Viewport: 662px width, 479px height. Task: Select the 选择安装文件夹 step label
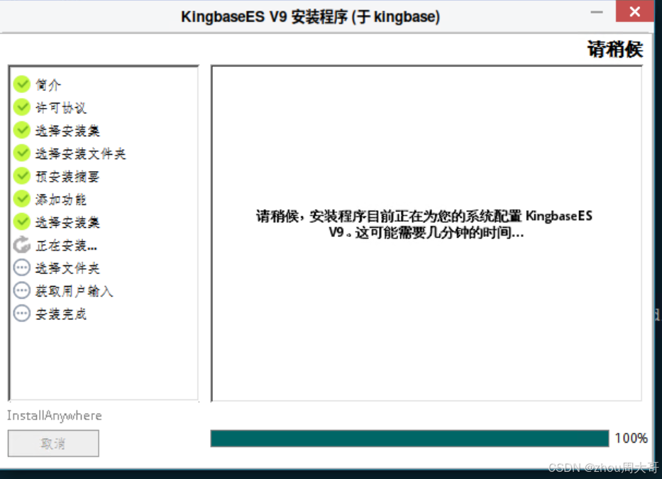[81, 154]
